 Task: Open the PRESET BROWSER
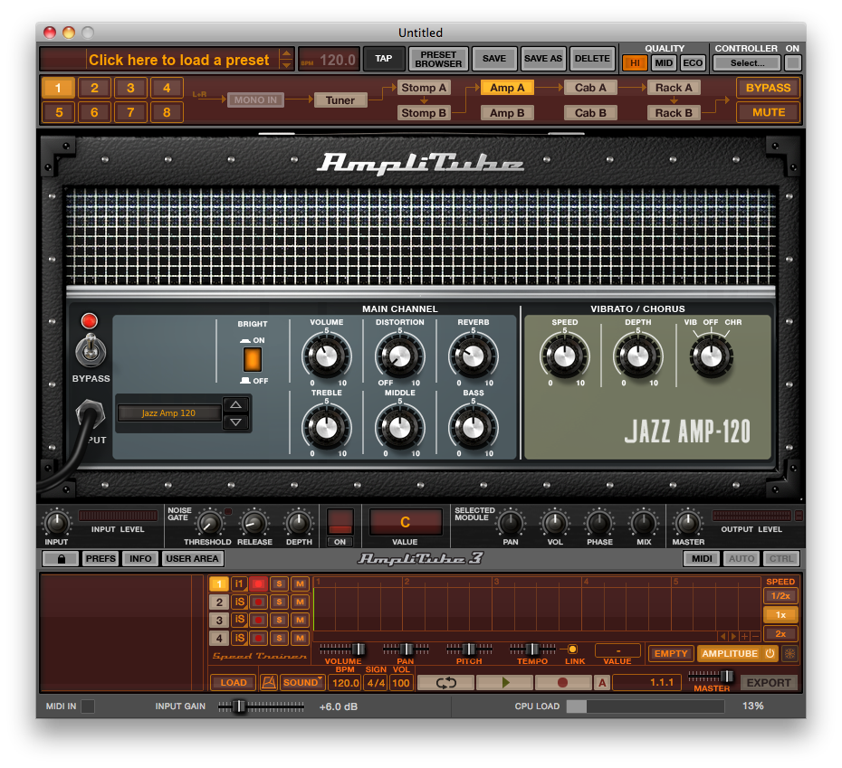[x=438, y=59]
